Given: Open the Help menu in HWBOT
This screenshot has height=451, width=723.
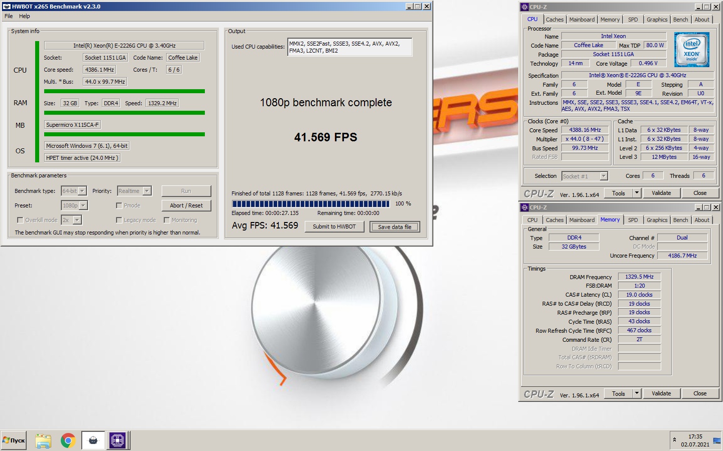Looking at the screenshot, I should tap(25, 16).
